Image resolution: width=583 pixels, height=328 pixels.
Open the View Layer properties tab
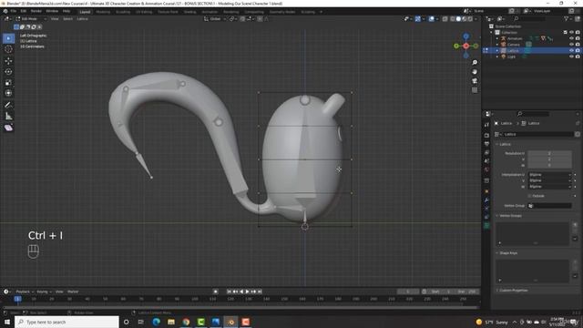(486, 152)
